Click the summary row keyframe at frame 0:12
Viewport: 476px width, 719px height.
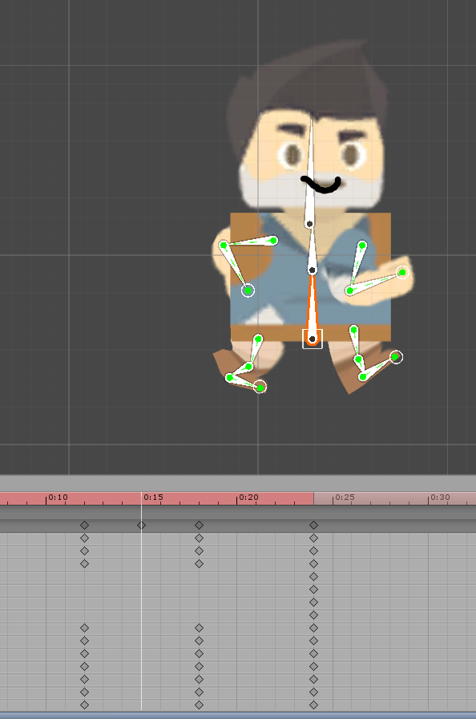[x=84, y=525]
